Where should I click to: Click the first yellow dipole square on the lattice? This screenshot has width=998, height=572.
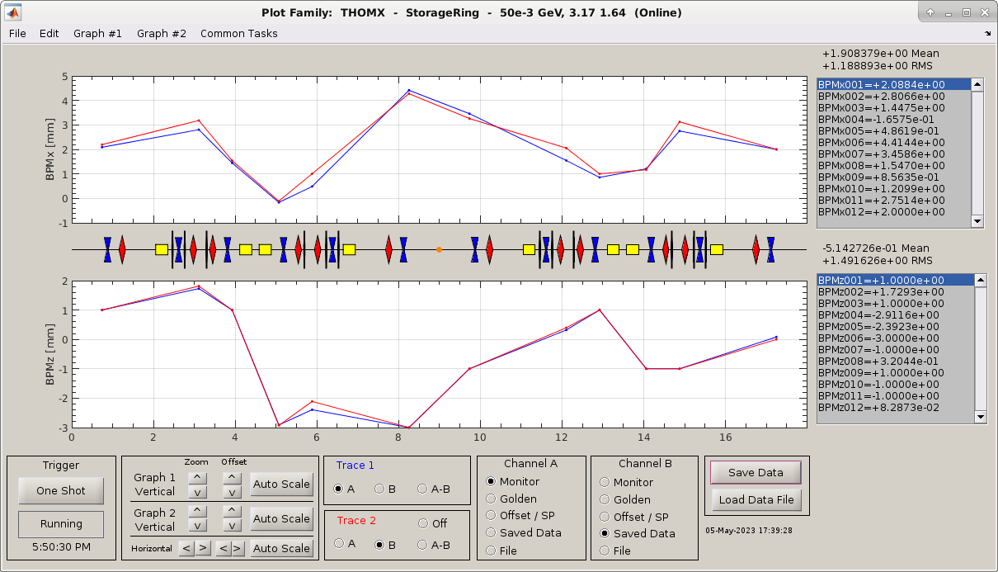point(162,249)
